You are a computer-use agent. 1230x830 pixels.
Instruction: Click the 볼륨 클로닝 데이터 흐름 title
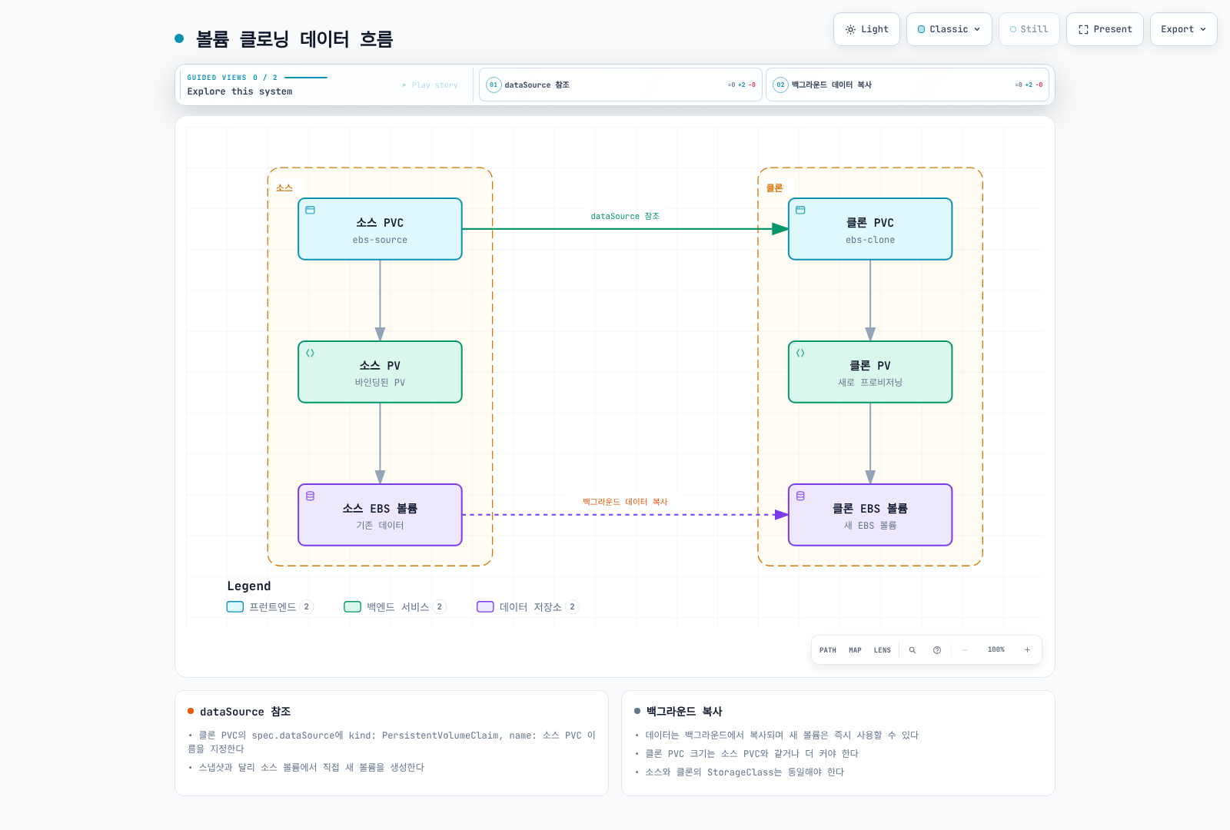[294, 39]
